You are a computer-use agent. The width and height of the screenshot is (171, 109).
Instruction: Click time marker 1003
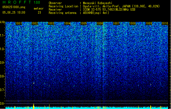pos(51,23)
